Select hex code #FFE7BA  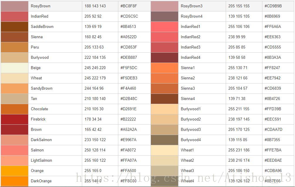tap(273, 150)
